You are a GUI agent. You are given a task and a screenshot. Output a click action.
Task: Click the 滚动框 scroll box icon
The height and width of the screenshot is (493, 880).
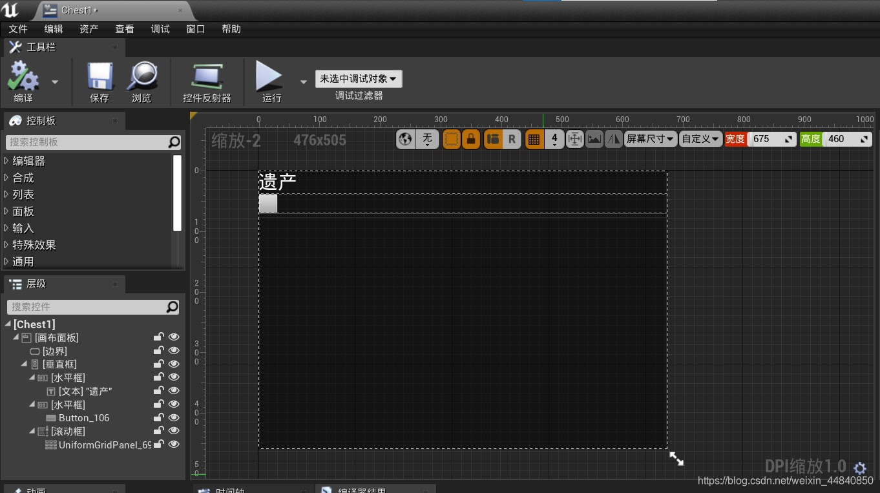click(x=43, y=432)
